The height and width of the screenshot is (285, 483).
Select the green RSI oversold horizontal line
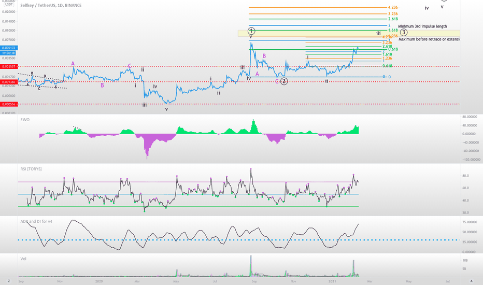pyautogui.click(x=188, y=206)
